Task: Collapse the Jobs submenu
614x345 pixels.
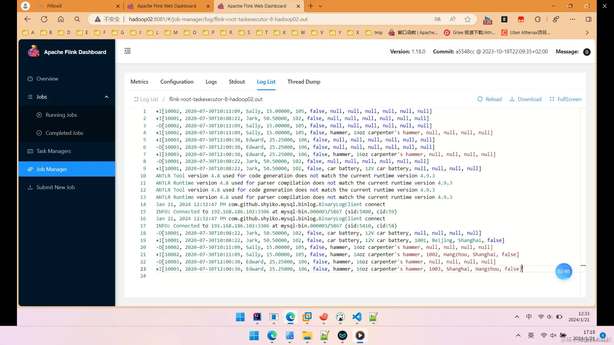Action: point(106,97)
